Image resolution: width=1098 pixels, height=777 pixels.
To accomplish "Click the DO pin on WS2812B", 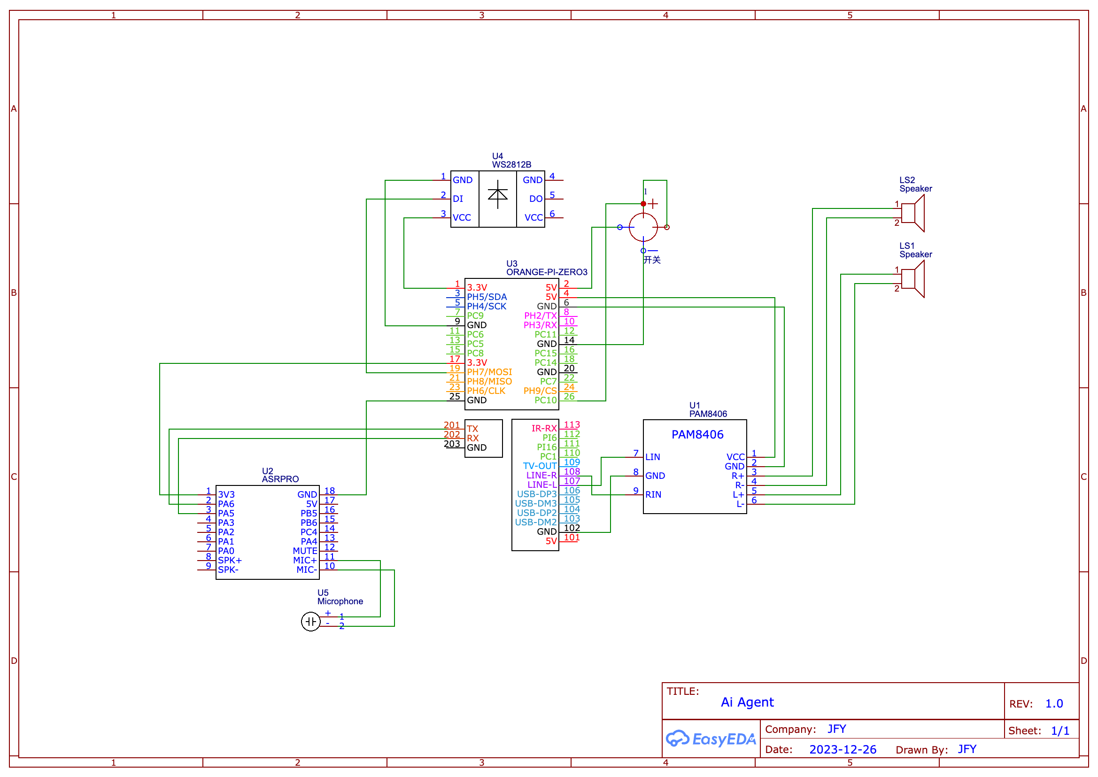I will coord(535,199).
